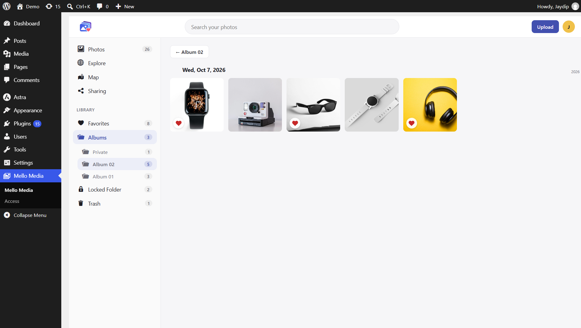Open comments bubble in admin bar
The width and height of the screenshot is (581, 328).
103,6
